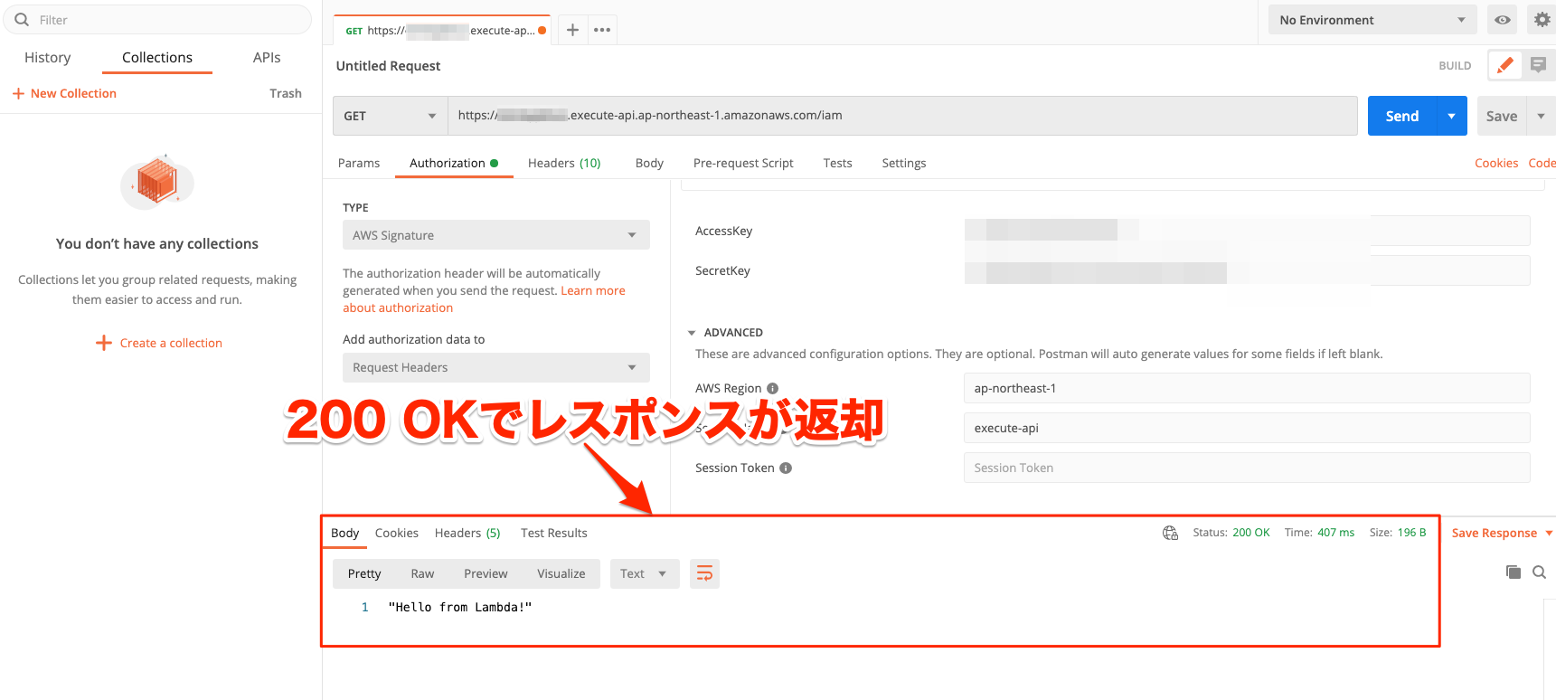Open the tab options ellipsis menu
The height and width of the screenshot is (700, 1556).
point(602,30)
